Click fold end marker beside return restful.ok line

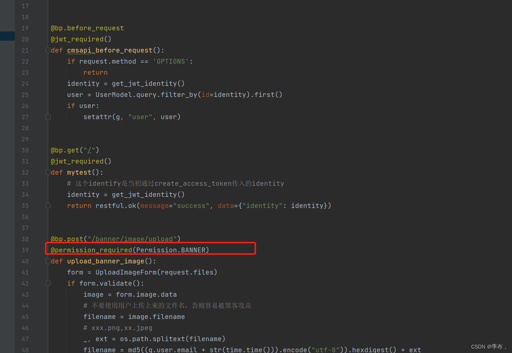[48, 206]
